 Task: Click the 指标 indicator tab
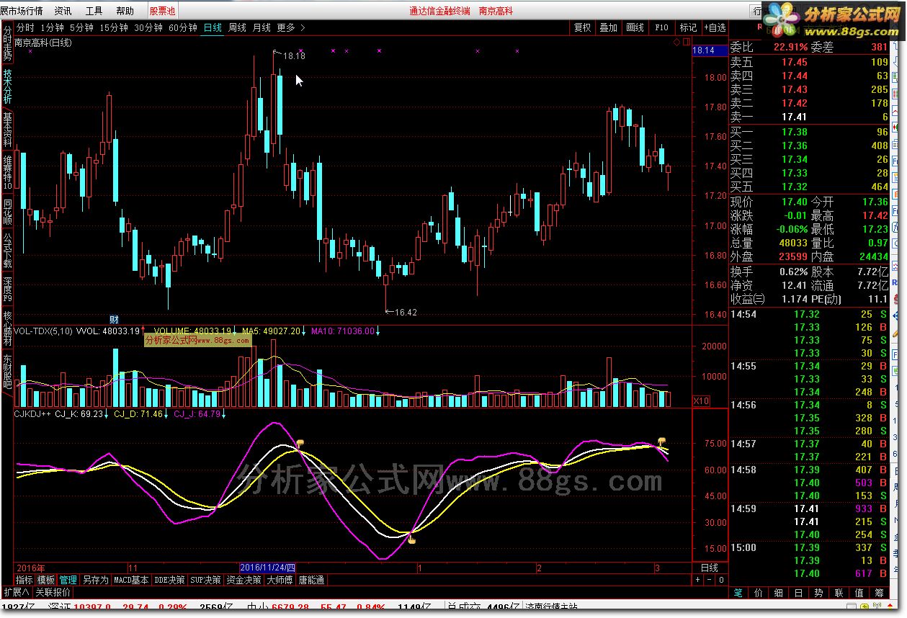(24, 580)
